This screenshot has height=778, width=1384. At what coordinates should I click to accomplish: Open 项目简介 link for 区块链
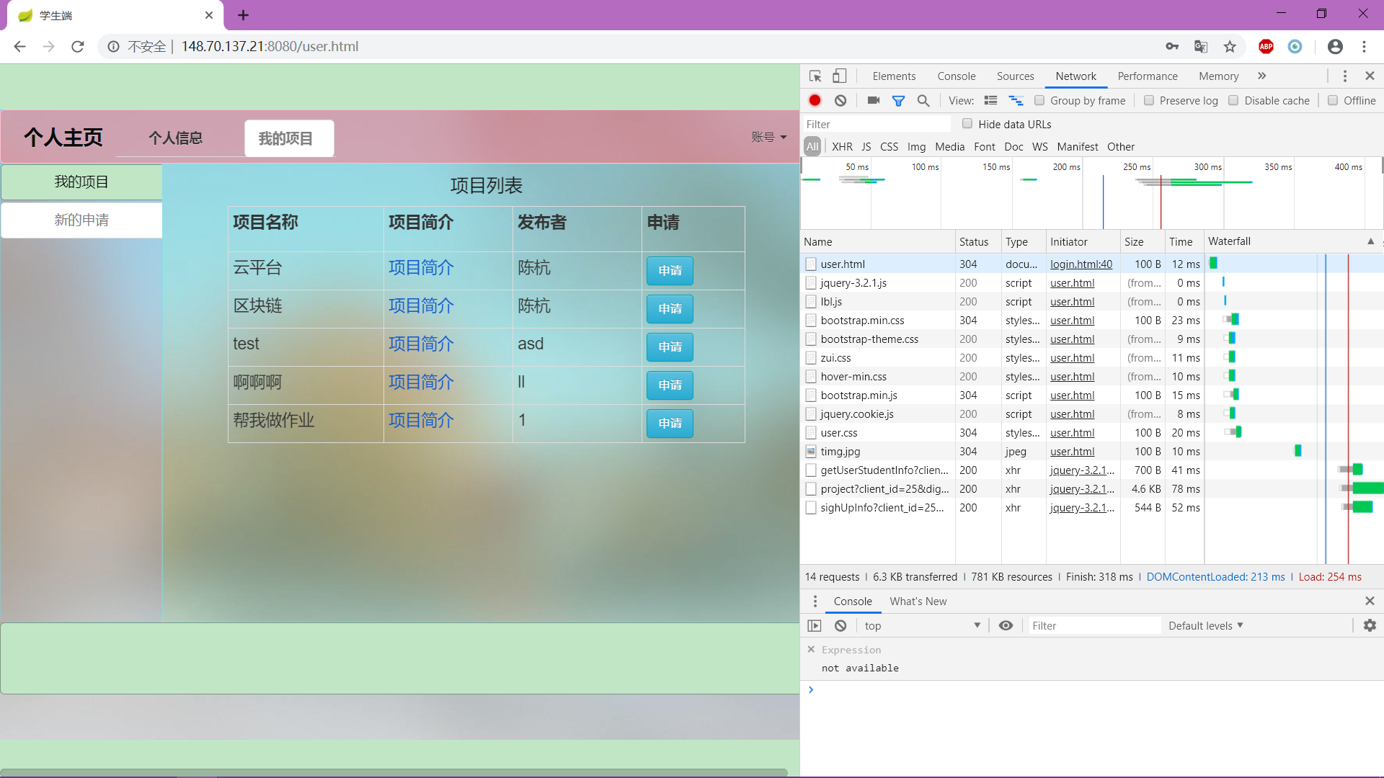421,306
